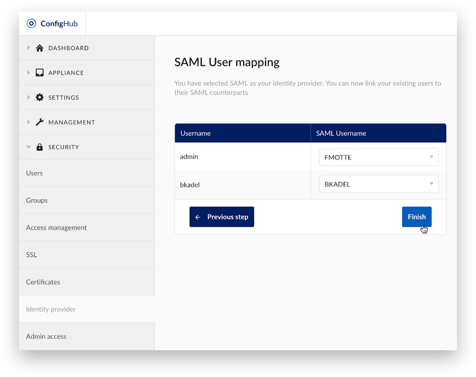Click the Management wrench icon

click(39, 122)
